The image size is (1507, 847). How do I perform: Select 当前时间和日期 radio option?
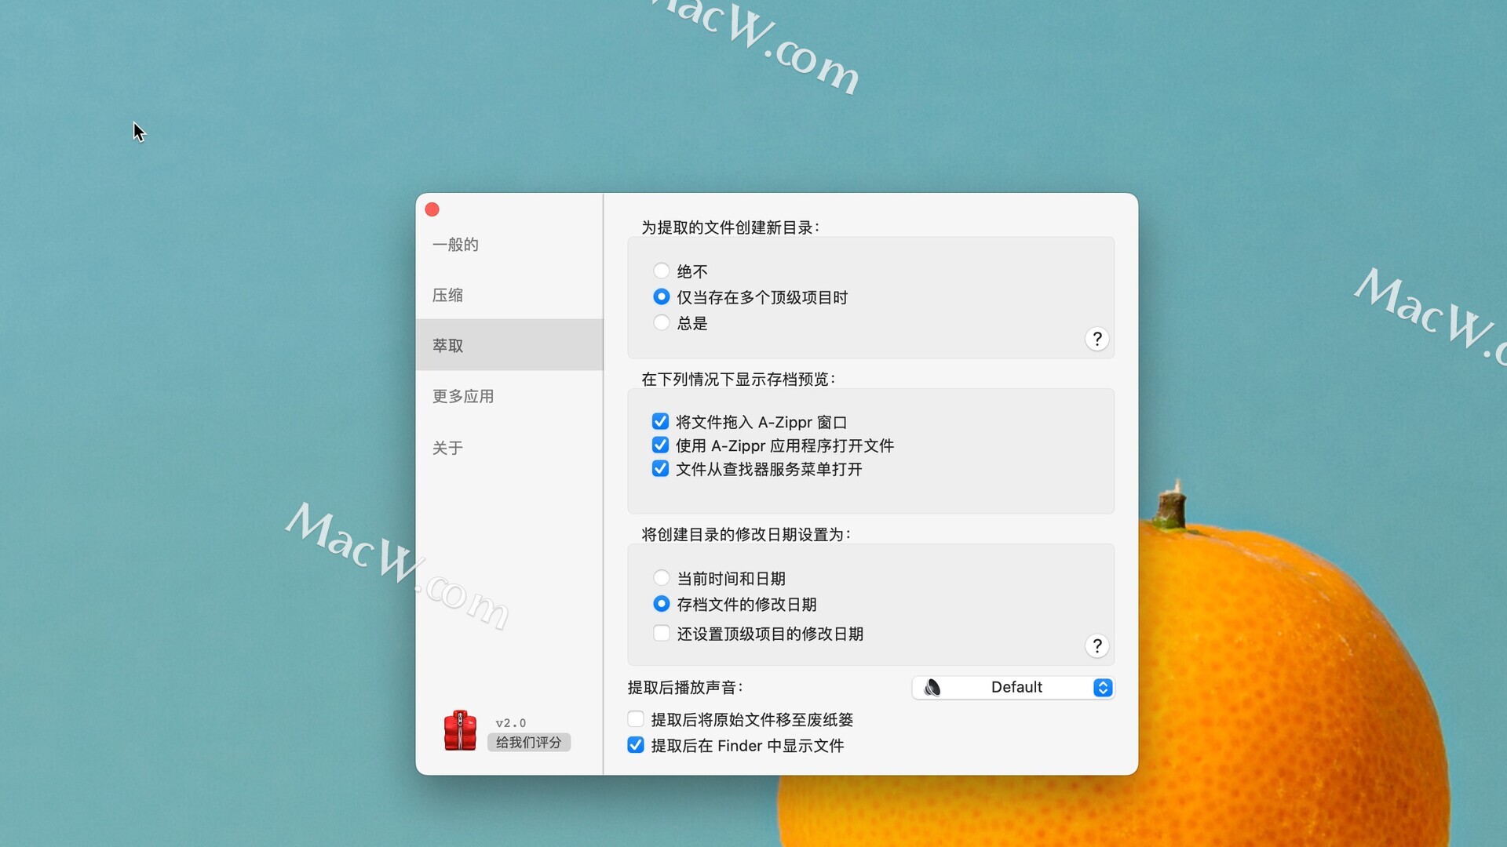(662, 578)
